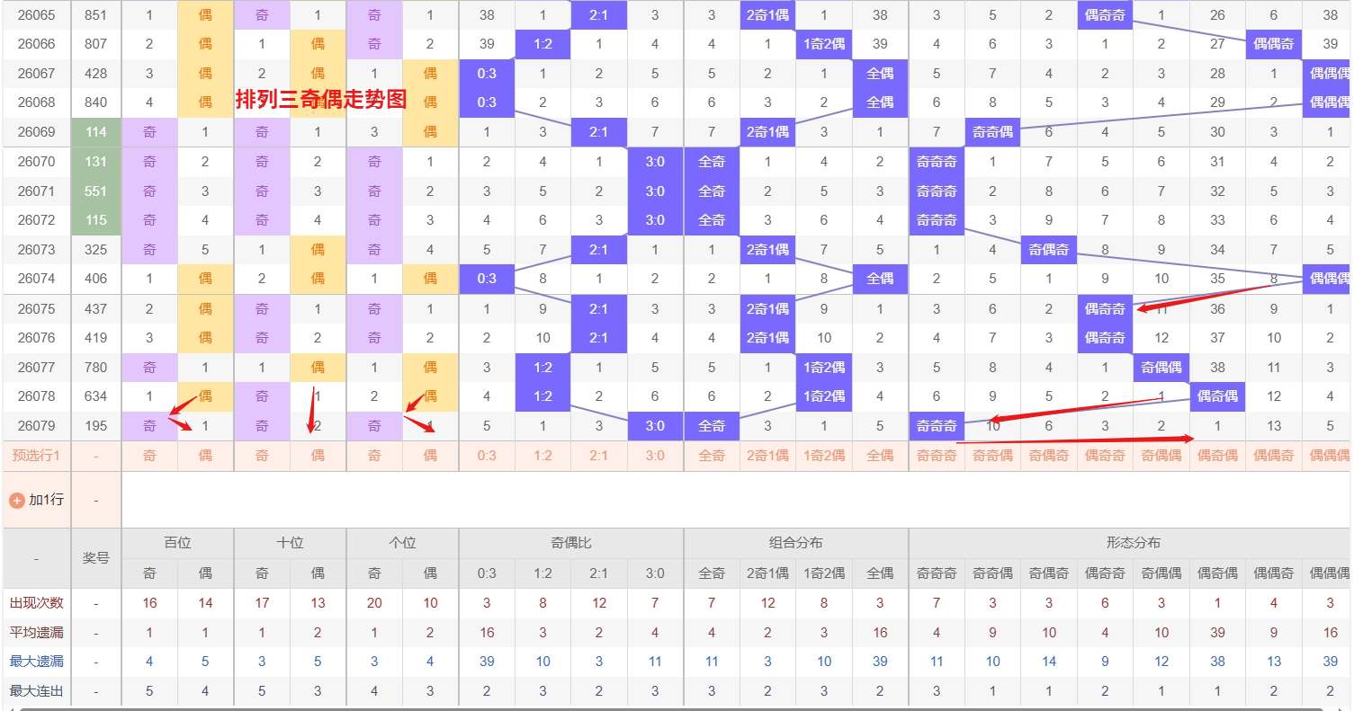Click draw number 428

[96, 74]
